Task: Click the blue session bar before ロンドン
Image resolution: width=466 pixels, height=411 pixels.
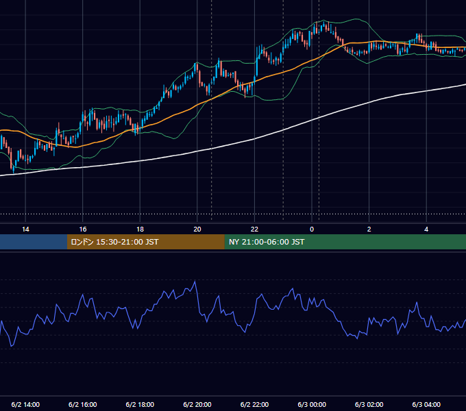Action: point(34,242)
